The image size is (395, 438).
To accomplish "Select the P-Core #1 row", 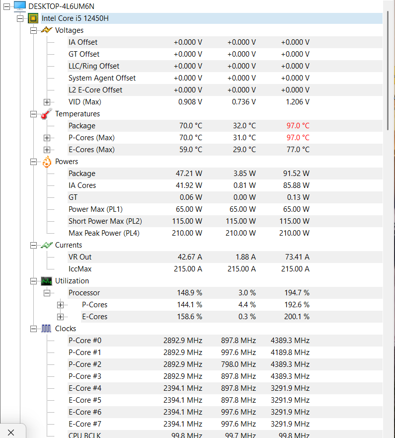I will point(225,352).
